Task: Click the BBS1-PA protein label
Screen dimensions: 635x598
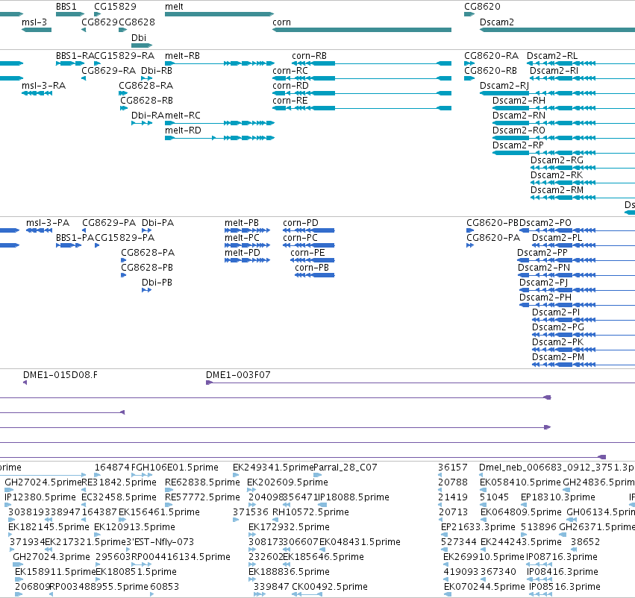Action: point(75,238)
